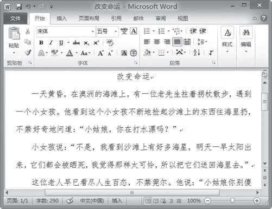Click the zoom in plus button

point(257,201)
